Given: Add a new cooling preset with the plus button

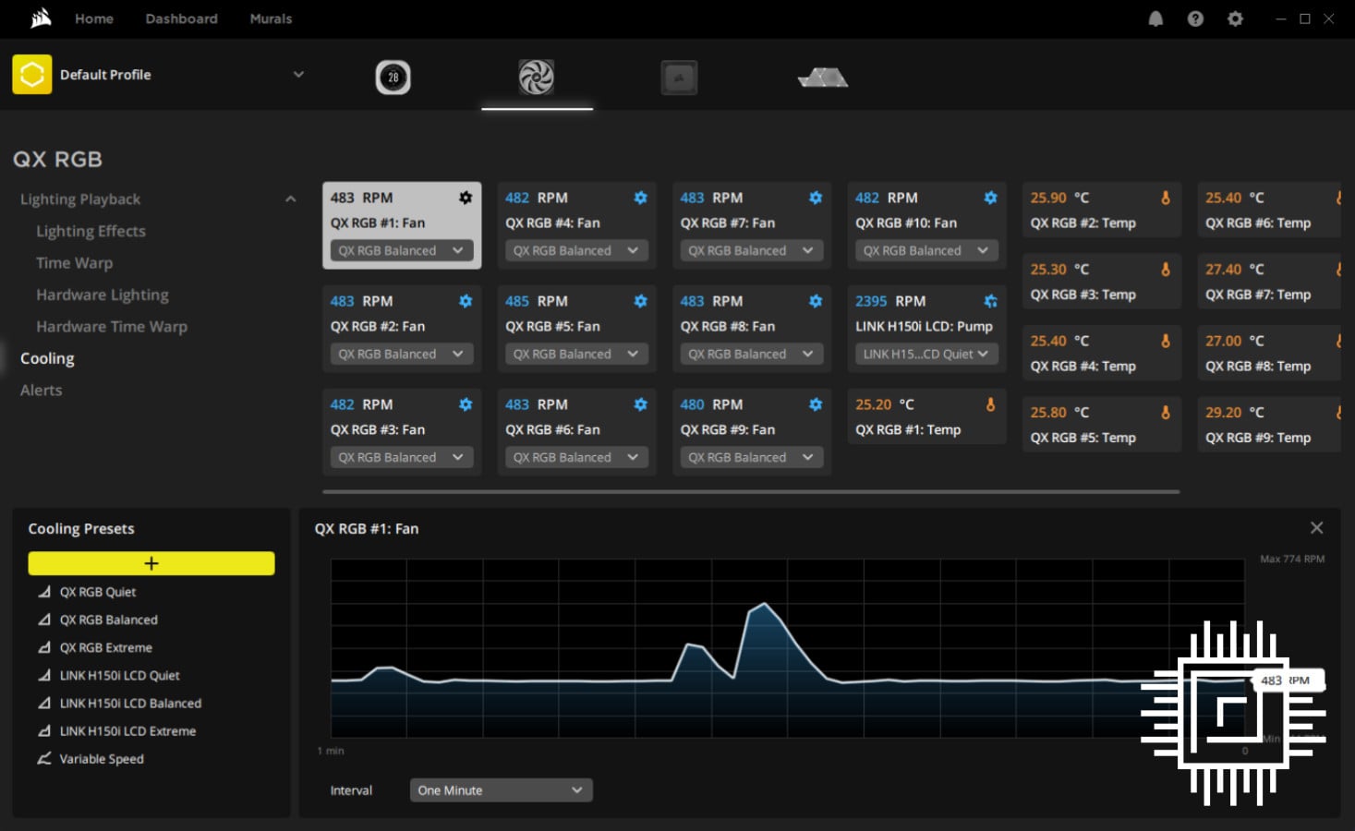Looking at the screenshot, I should (x=151, y=563).
